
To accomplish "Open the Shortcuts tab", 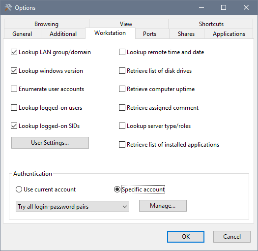I will pos(211,24).
